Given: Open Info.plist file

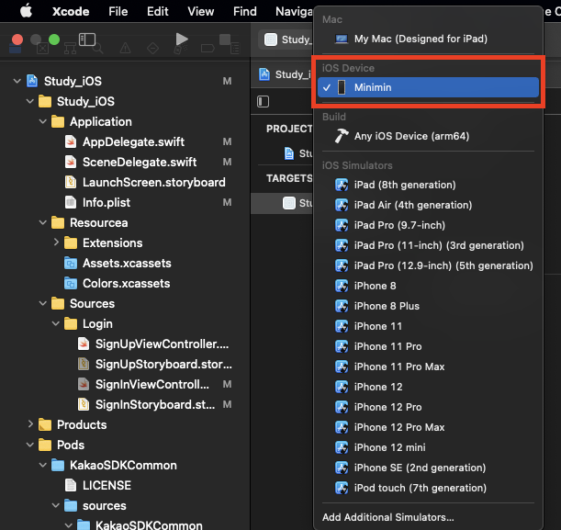Looking at the screenshot, I should 107,203.
